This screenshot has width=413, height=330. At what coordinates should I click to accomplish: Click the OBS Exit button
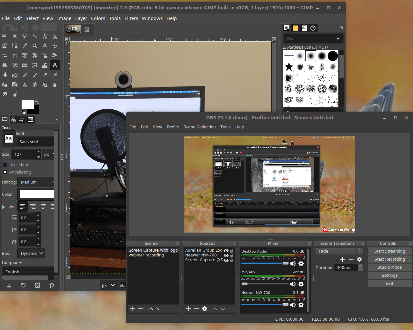[x=389, y=284]
